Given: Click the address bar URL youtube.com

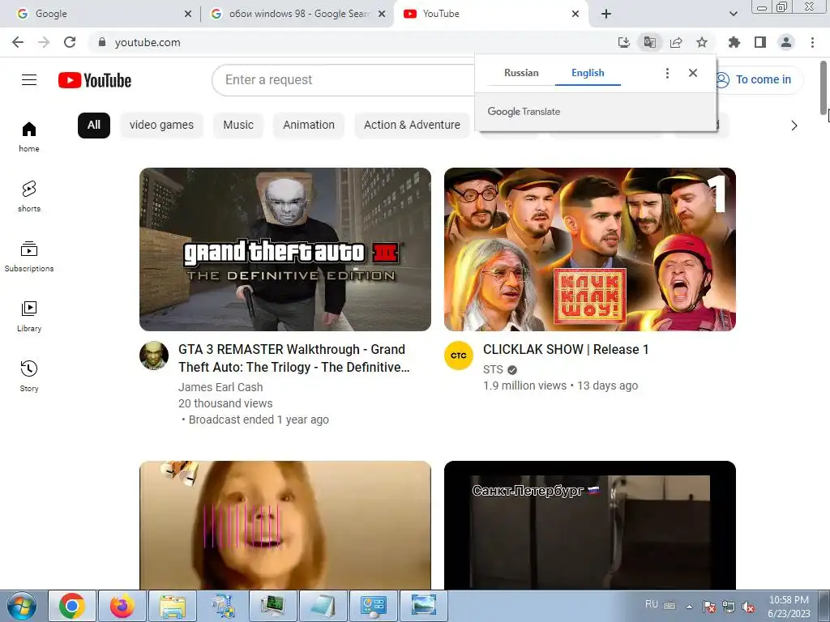Looking at the screenshot, I should coord(148,42).
